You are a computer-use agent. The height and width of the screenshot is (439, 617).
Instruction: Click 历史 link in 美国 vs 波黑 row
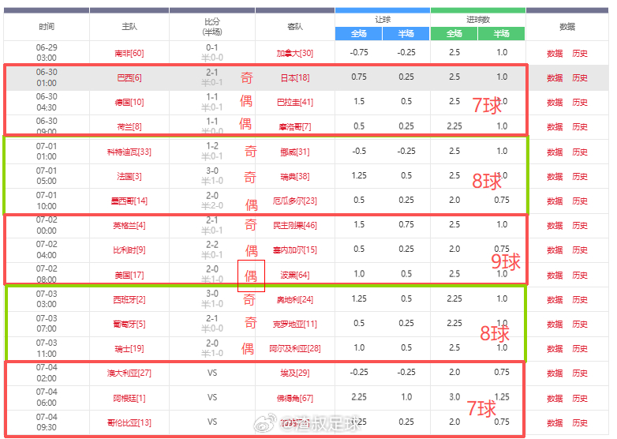[x=580, y=275]
